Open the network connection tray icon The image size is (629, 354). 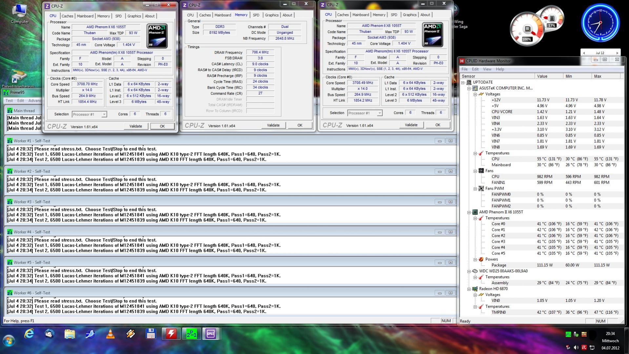click(592, 347)
